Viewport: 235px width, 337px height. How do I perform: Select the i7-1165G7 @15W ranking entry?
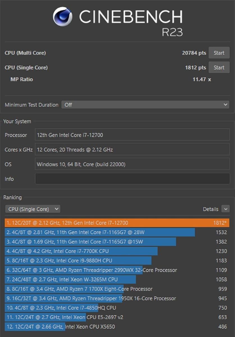point(90,242)
